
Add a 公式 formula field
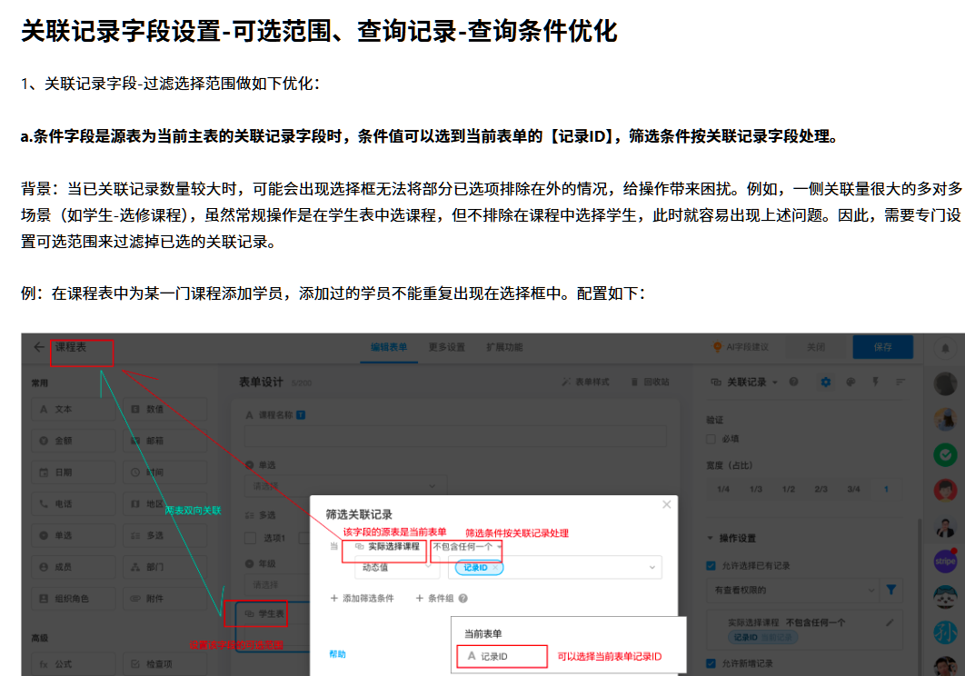(x=74, y=664)
